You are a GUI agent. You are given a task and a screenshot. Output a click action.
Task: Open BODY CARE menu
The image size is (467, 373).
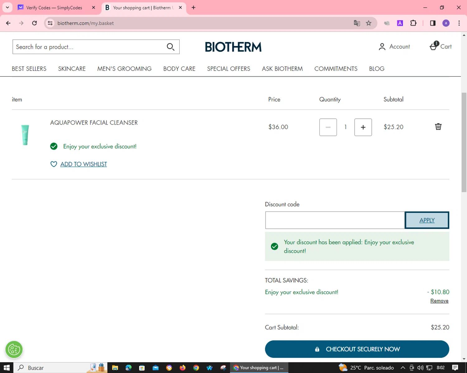[179, 69]
